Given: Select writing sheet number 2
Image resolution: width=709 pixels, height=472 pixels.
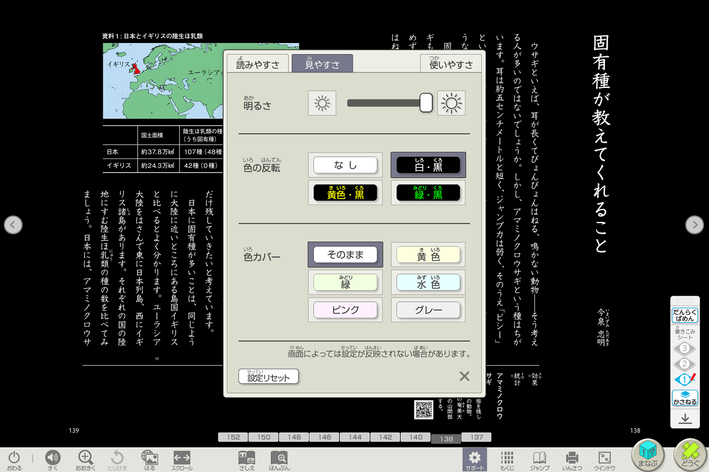Looking at the screenshot, I should tap(684, 364).
